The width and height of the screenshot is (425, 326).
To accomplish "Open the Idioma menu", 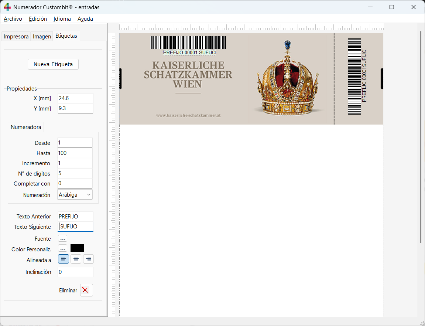I will [62, 19].
